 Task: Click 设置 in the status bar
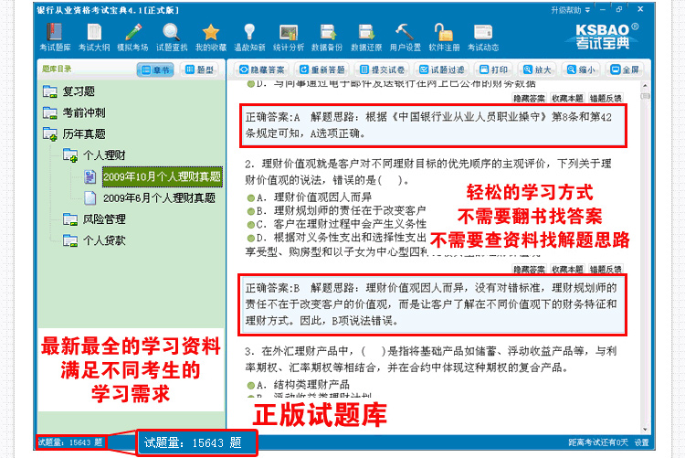pos(641,442)
